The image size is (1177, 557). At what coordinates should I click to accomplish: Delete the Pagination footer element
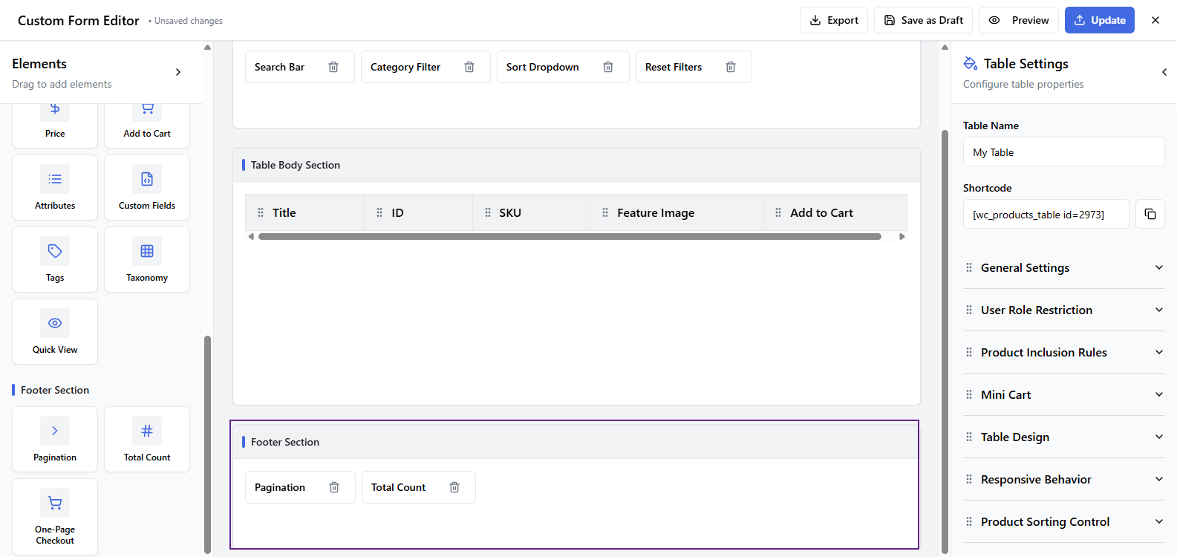pyautogui.click(x=334, y=487)
